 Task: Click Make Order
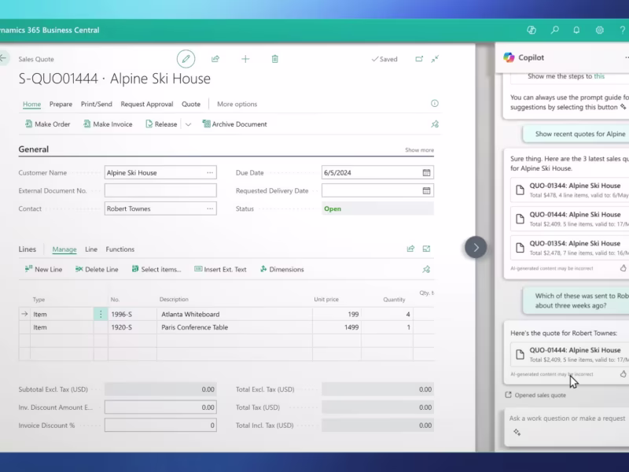pos(48,124)
